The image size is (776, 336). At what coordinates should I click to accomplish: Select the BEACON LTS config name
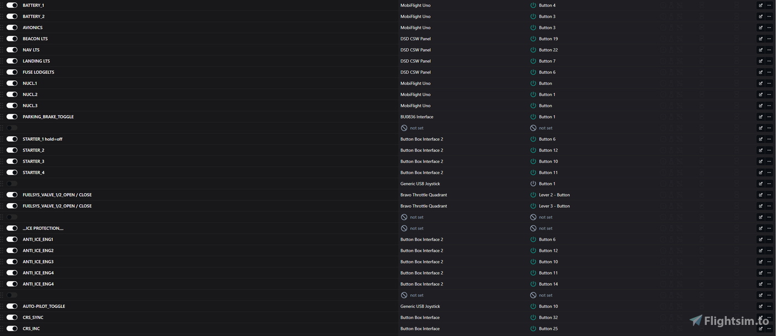[x=35, y=39]
